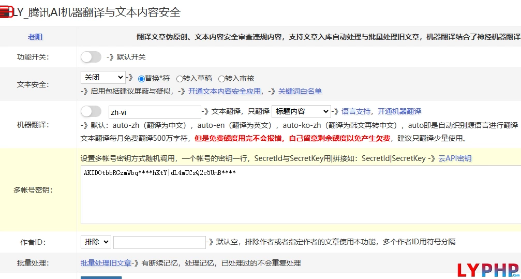521x279 pixels.
Task: Open the 关键词白名单 link
Action: tap(300, 91)
